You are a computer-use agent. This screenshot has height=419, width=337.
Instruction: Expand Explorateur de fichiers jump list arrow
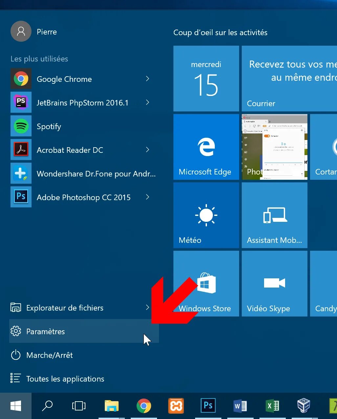[147, 307]
